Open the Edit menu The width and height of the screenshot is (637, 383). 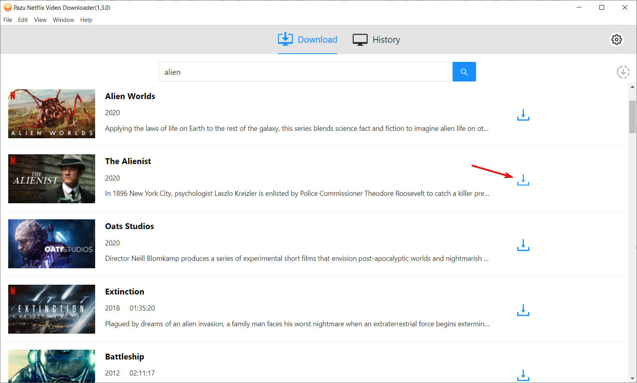tap(23, 20)
